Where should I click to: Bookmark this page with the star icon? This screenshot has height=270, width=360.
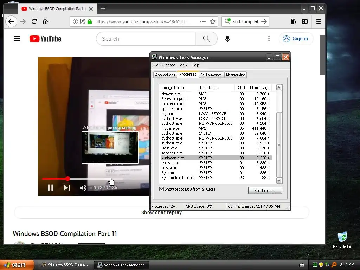(x=213, y=21)
